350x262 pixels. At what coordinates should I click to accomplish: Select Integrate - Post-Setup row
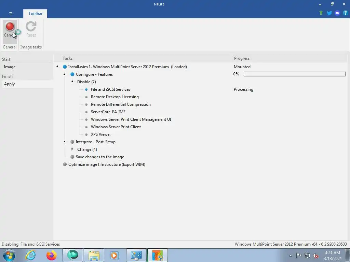coord(96,142)
